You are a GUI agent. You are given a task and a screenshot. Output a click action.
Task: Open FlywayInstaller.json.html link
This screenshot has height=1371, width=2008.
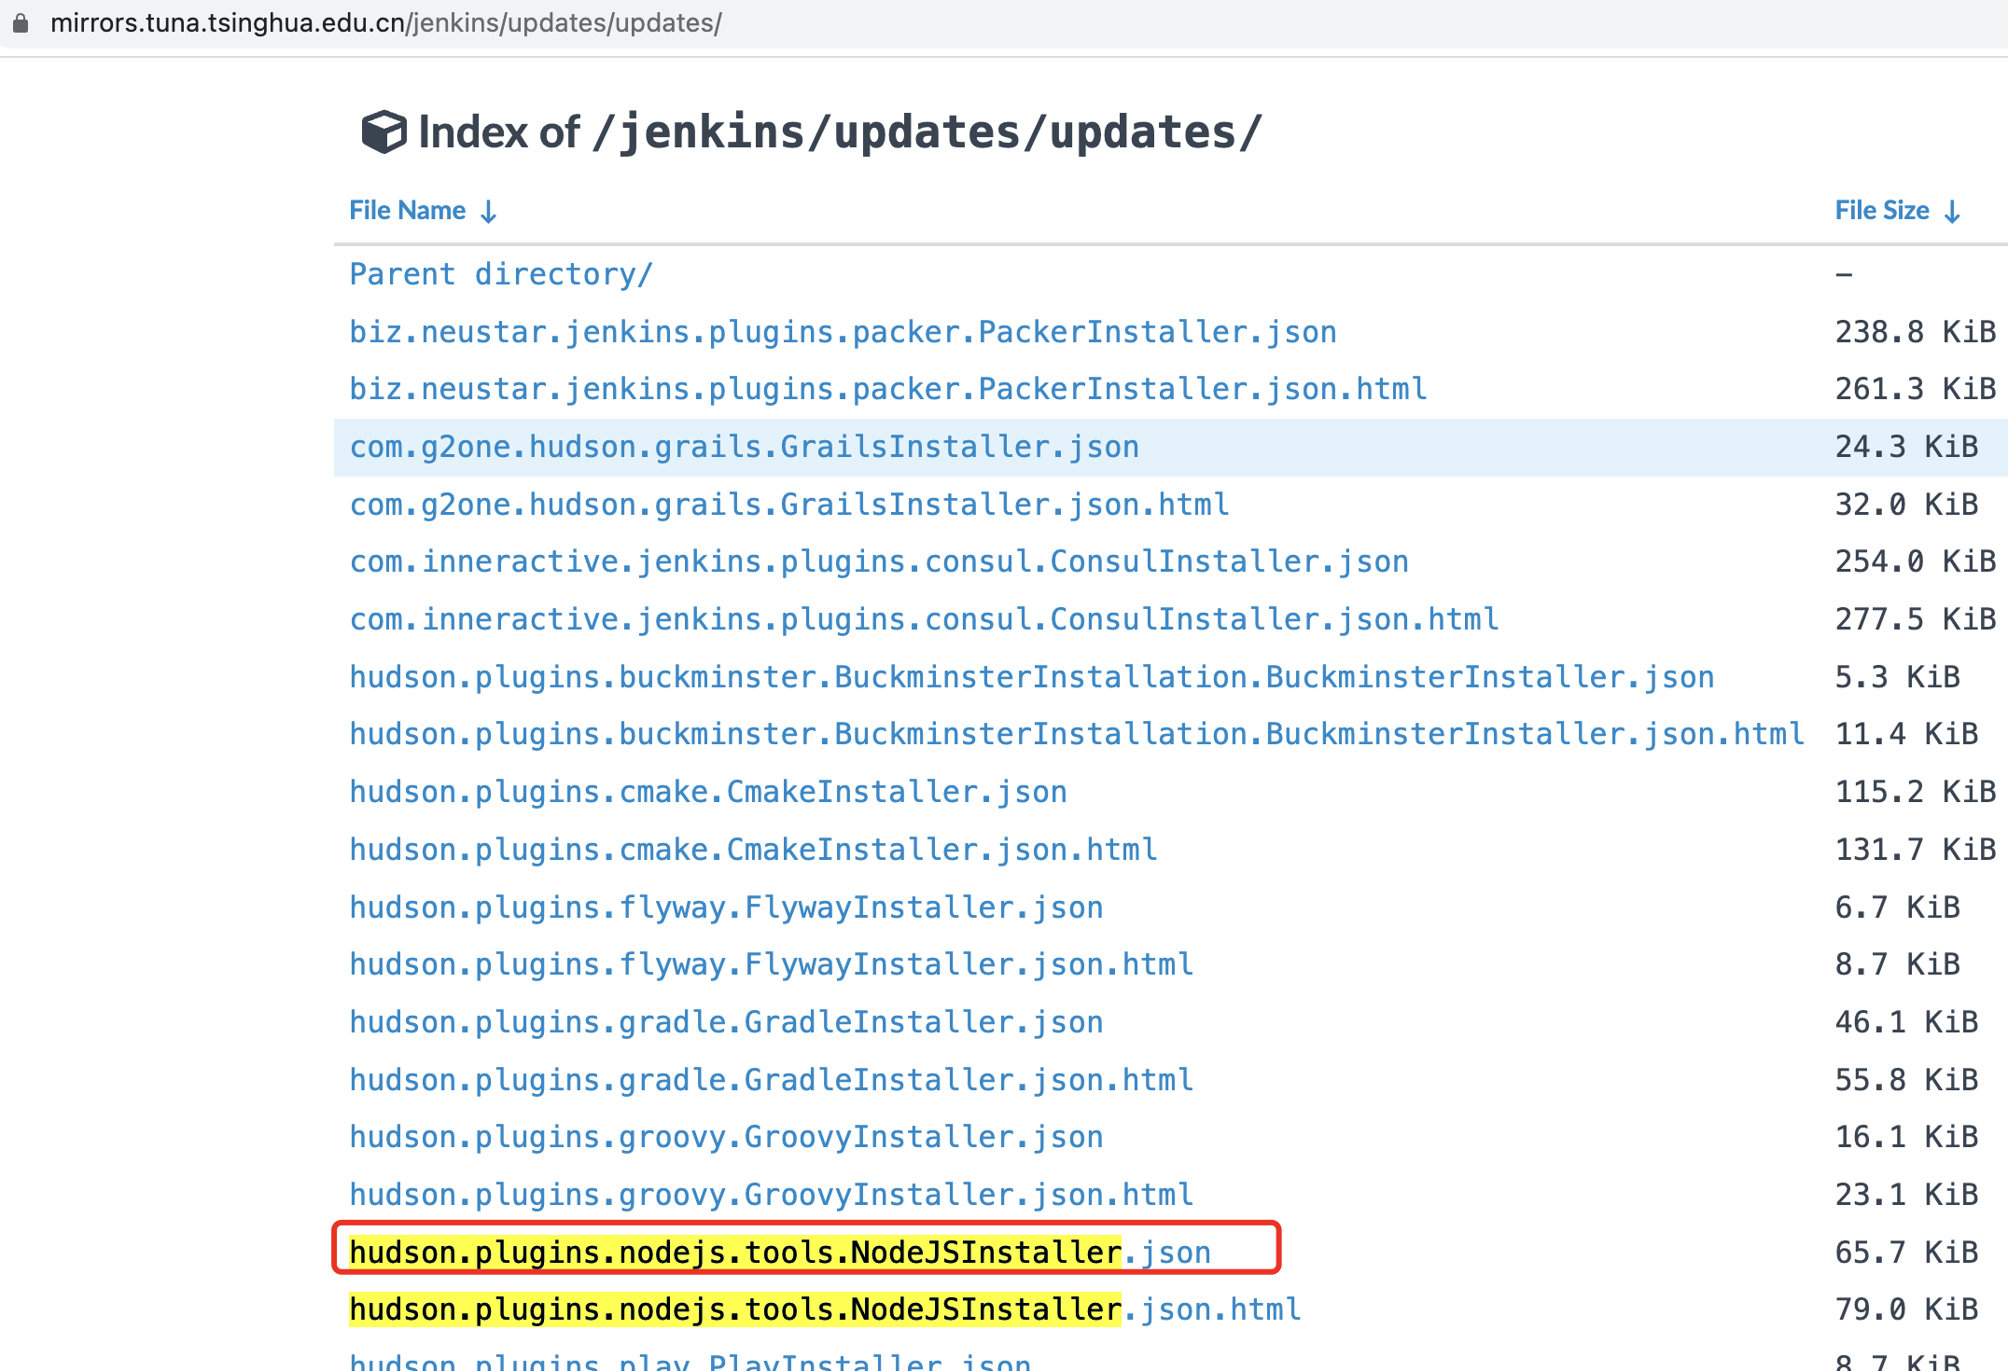coord(771,964)
